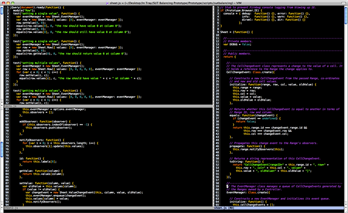
Task: Click 'EventManager: Class.create({' line
Action: (248, 193)
